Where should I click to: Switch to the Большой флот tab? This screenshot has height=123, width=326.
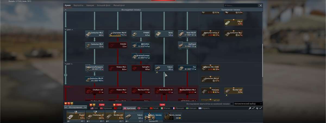click(x=104, y=5)
